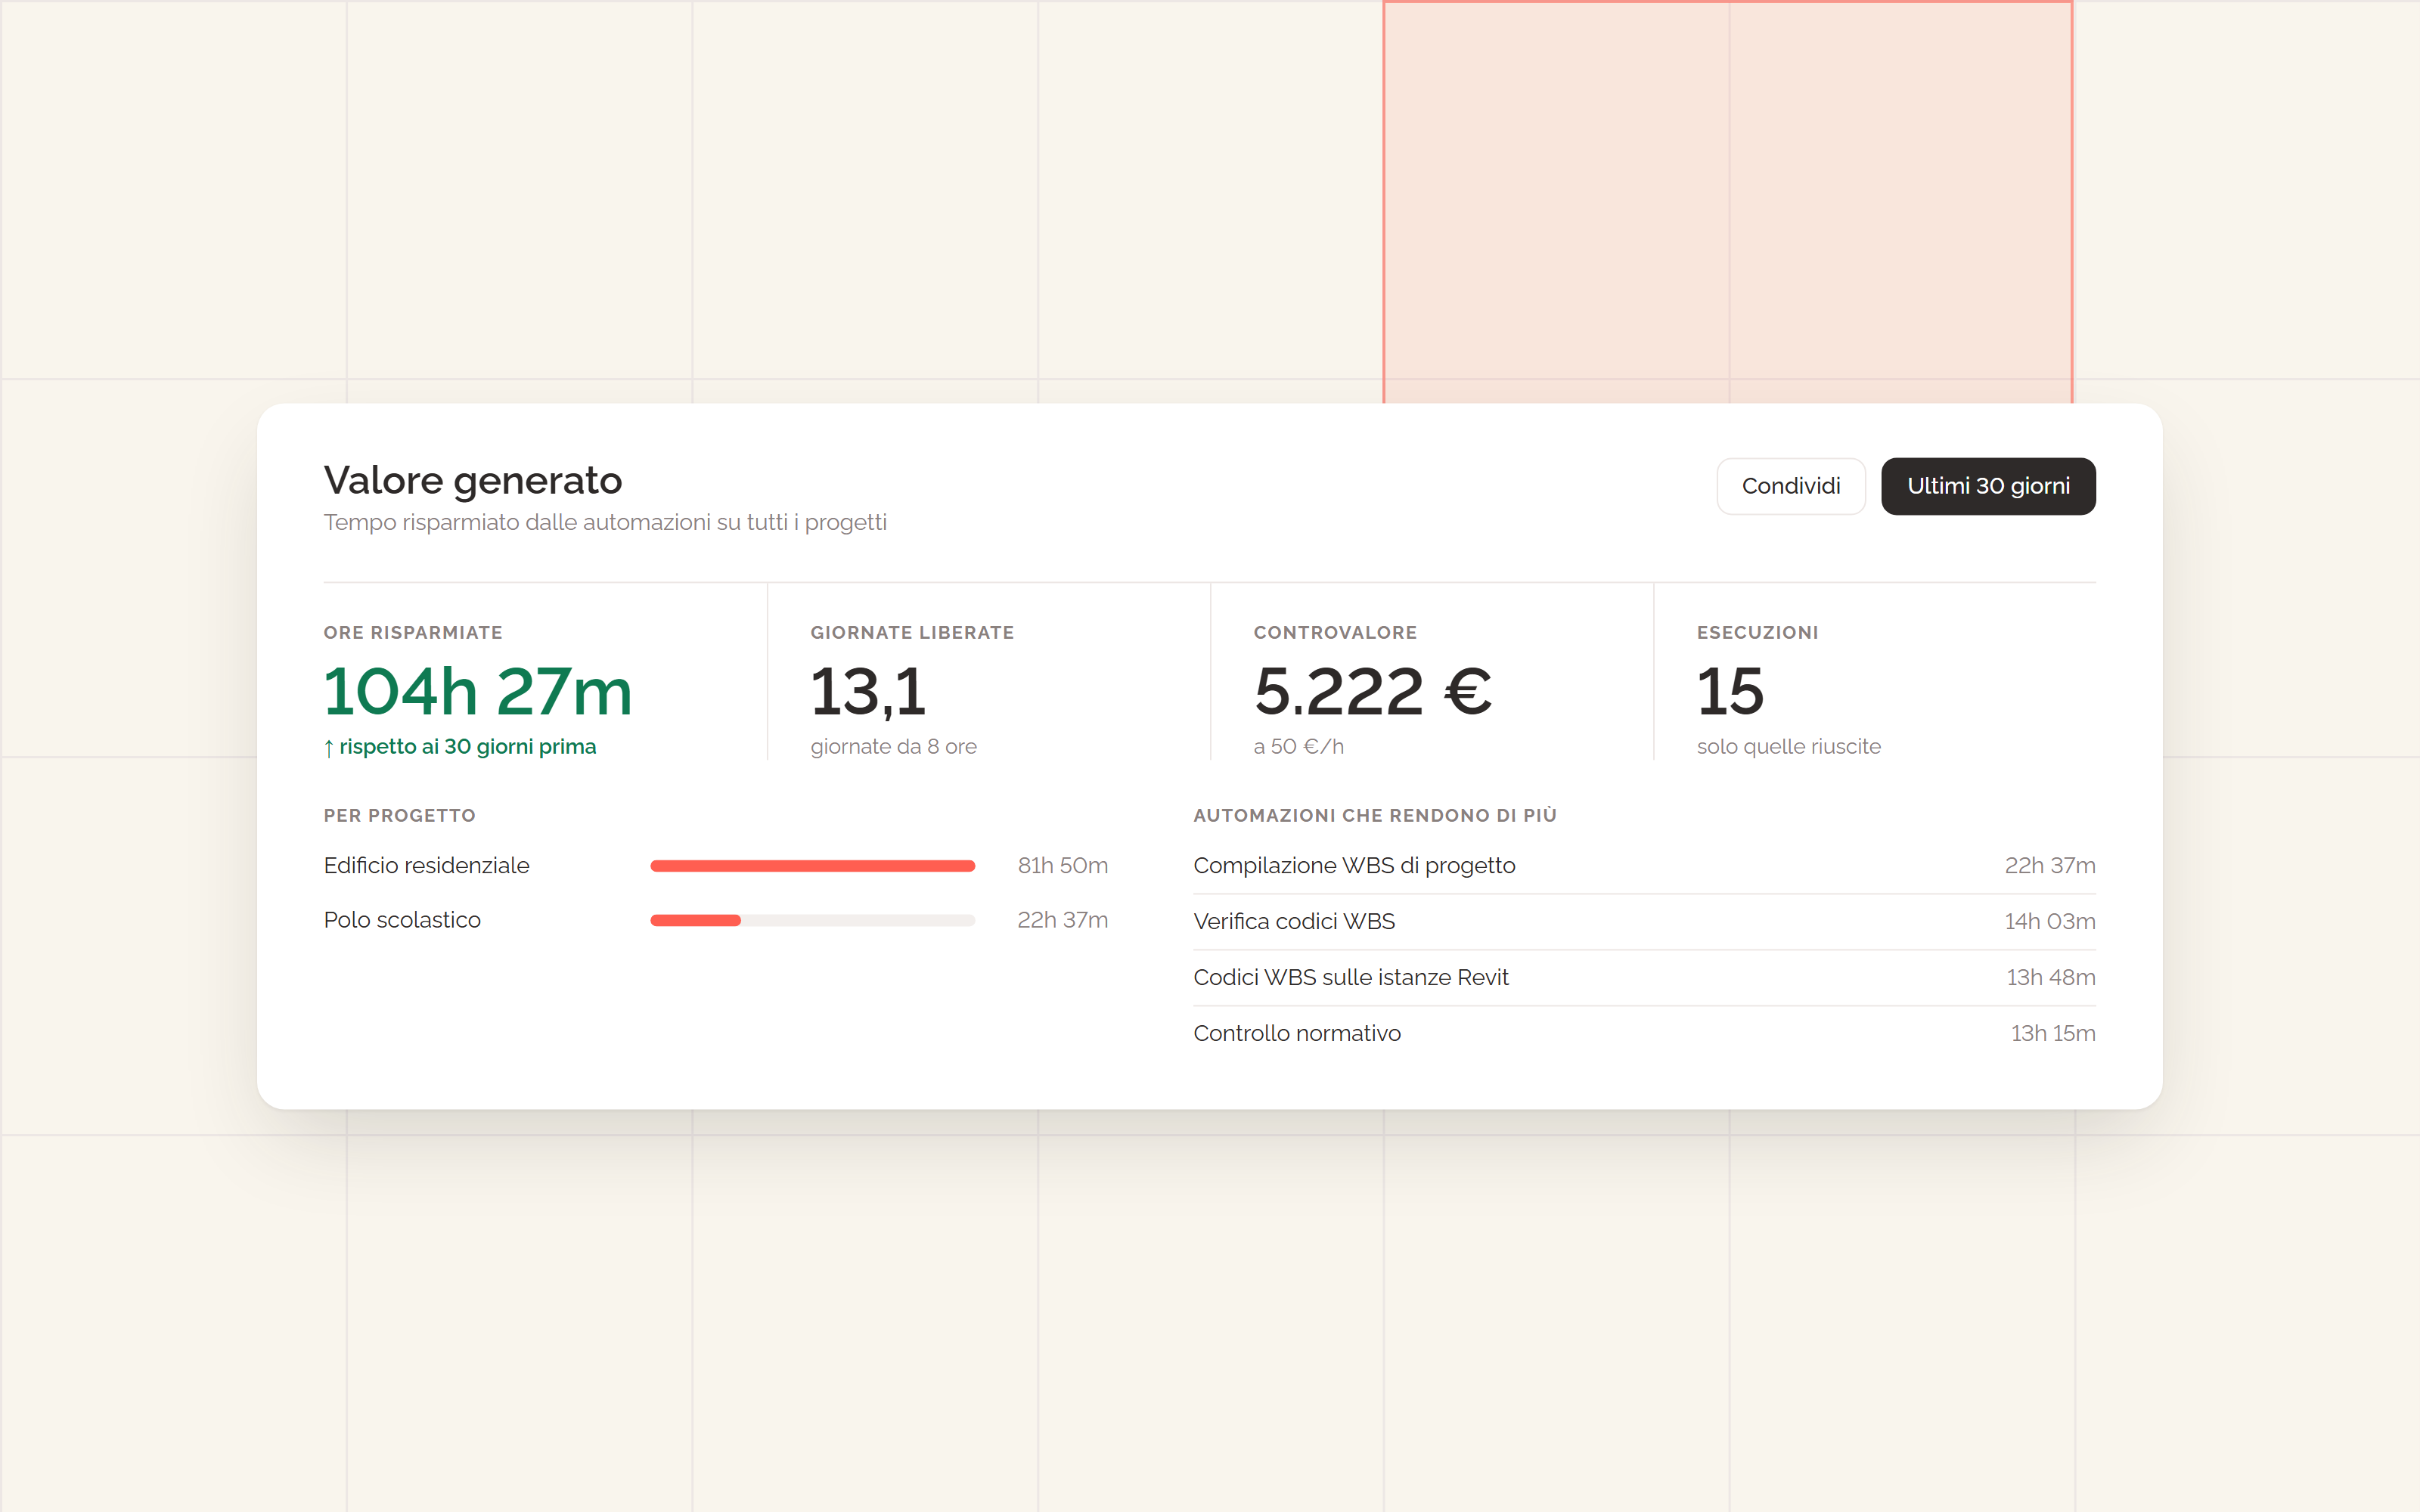Click the up arrow trend indicator
Screen dimensions: 2420x1512
pyautogui.click(x=329, y=748)
